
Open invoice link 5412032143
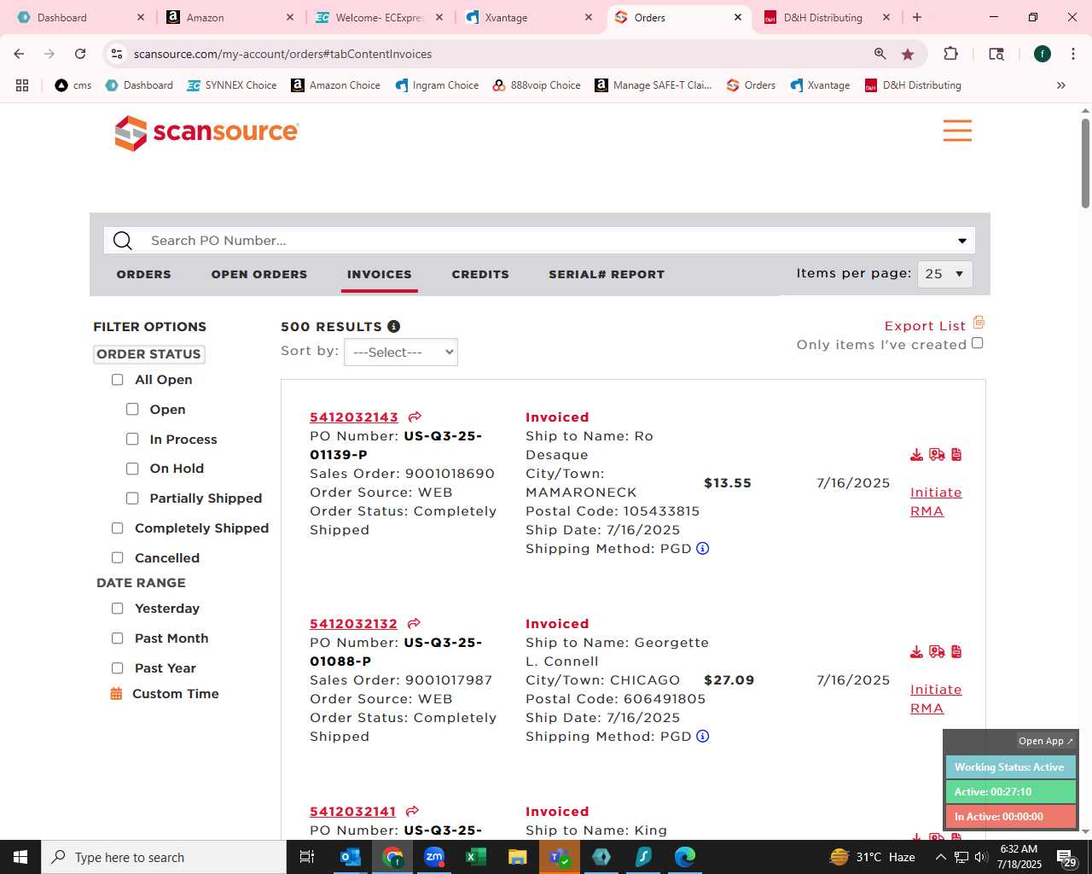(x=354, y=417)
